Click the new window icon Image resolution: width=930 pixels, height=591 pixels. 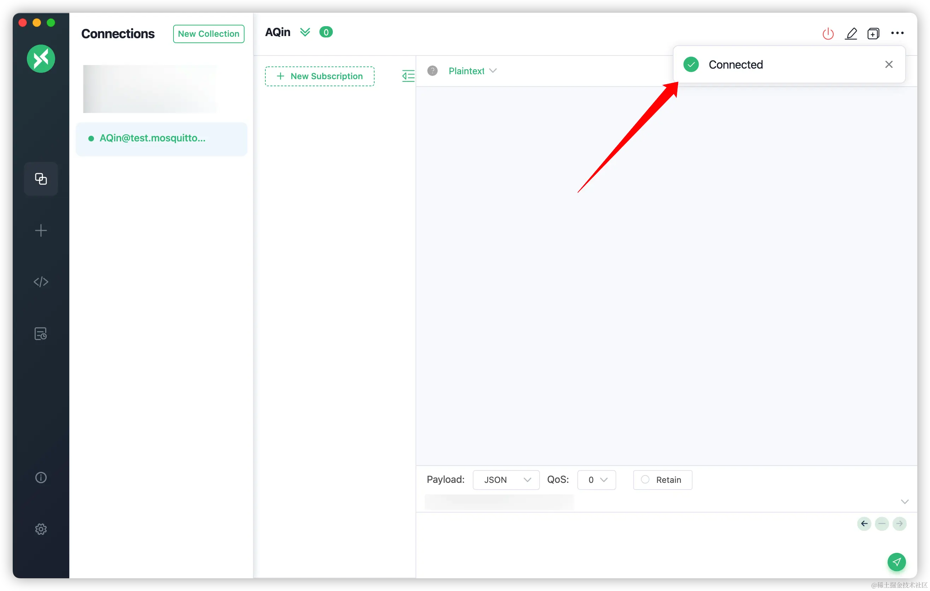(x=873, y=34)
